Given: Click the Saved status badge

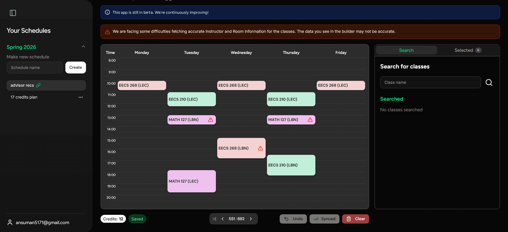Looking at the screenshot, I should (x=137, y=219).
